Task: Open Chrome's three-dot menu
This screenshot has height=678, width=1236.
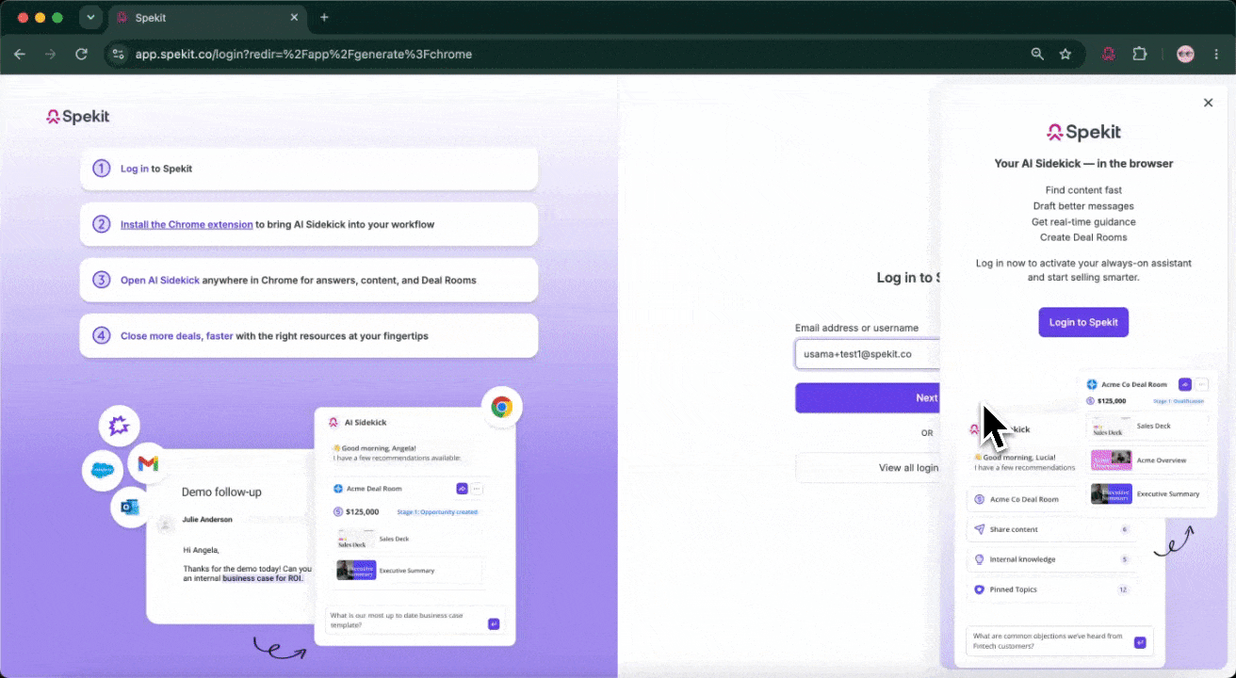Action: [1217, 54]
